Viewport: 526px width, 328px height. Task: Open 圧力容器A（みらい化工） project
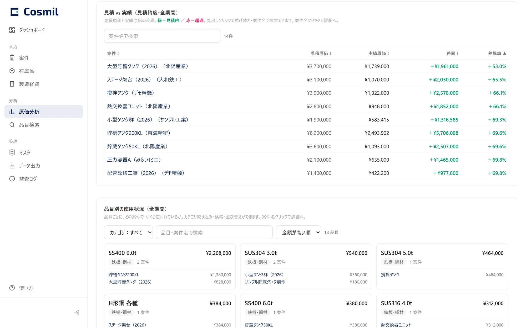tap(135, 160)
